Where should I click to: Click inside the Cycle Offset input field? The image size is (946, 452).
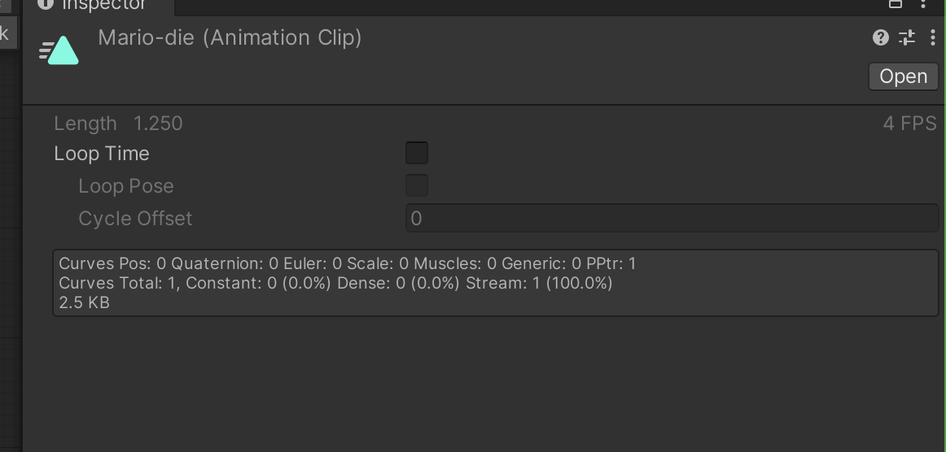click(672, 218)
